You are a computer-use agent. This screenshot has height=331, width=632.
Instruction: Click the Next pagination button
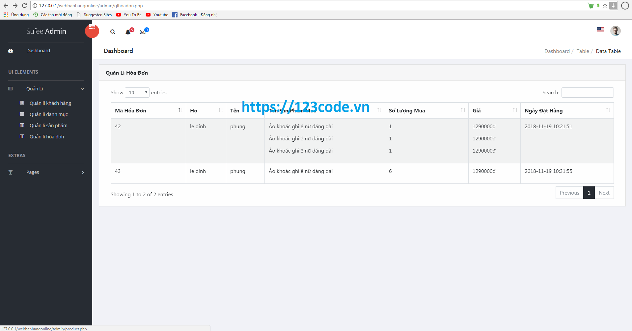tap(604, 193)
